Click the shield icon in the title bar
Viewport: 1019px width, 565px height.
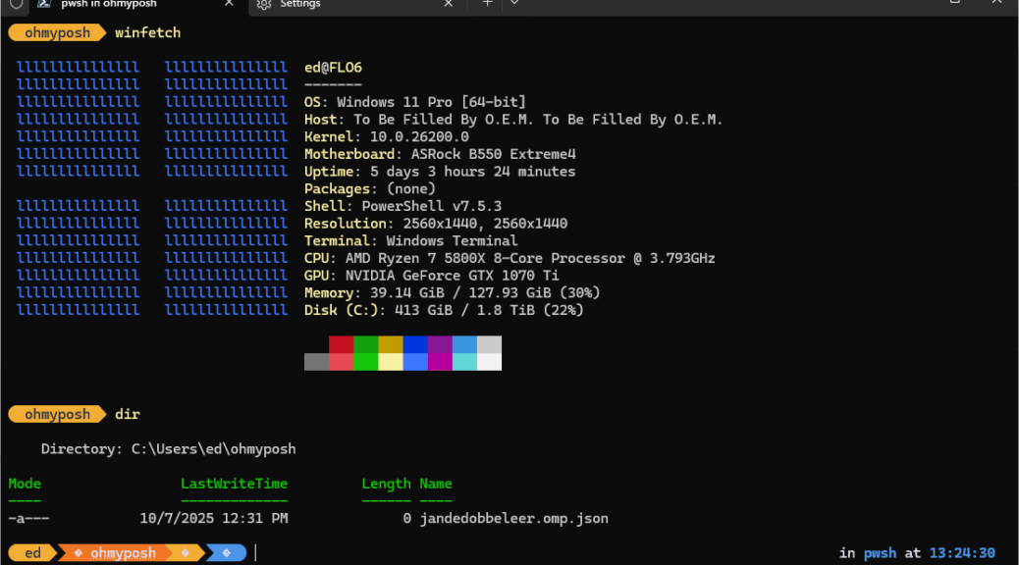16,4
